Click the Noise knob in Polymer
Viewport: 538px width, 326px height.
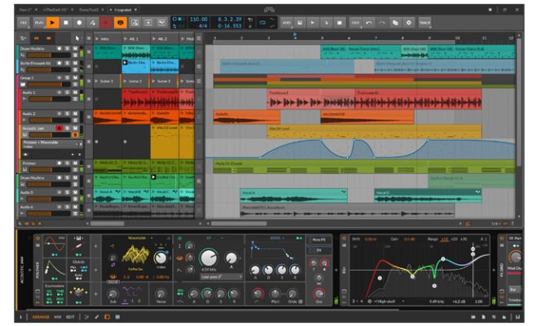(161, 293)
